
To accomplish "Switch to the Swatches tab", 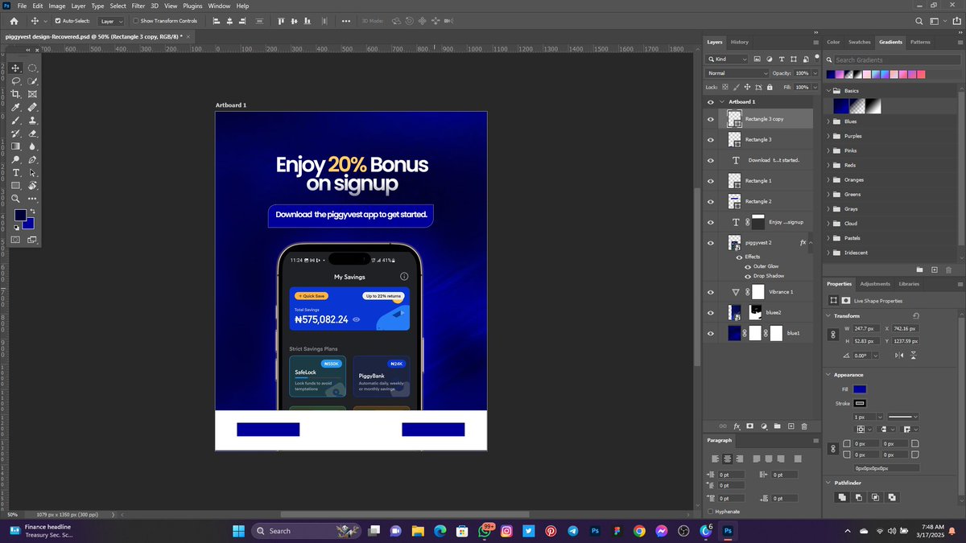I will tap(860, 42).
